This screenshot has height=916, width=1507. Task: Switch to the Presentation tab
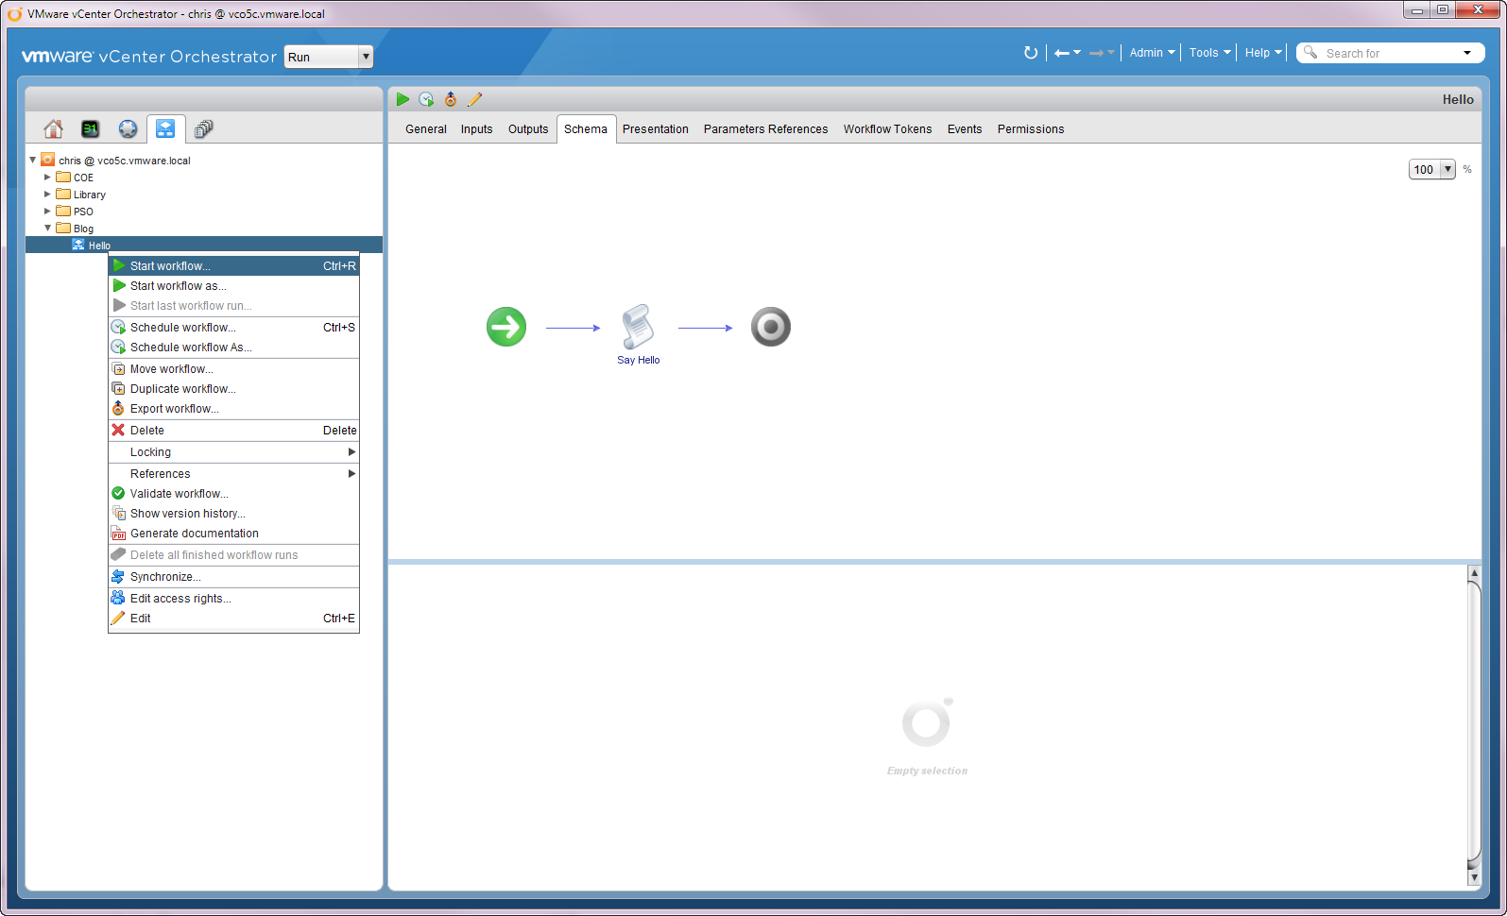[x=655, y=129]
